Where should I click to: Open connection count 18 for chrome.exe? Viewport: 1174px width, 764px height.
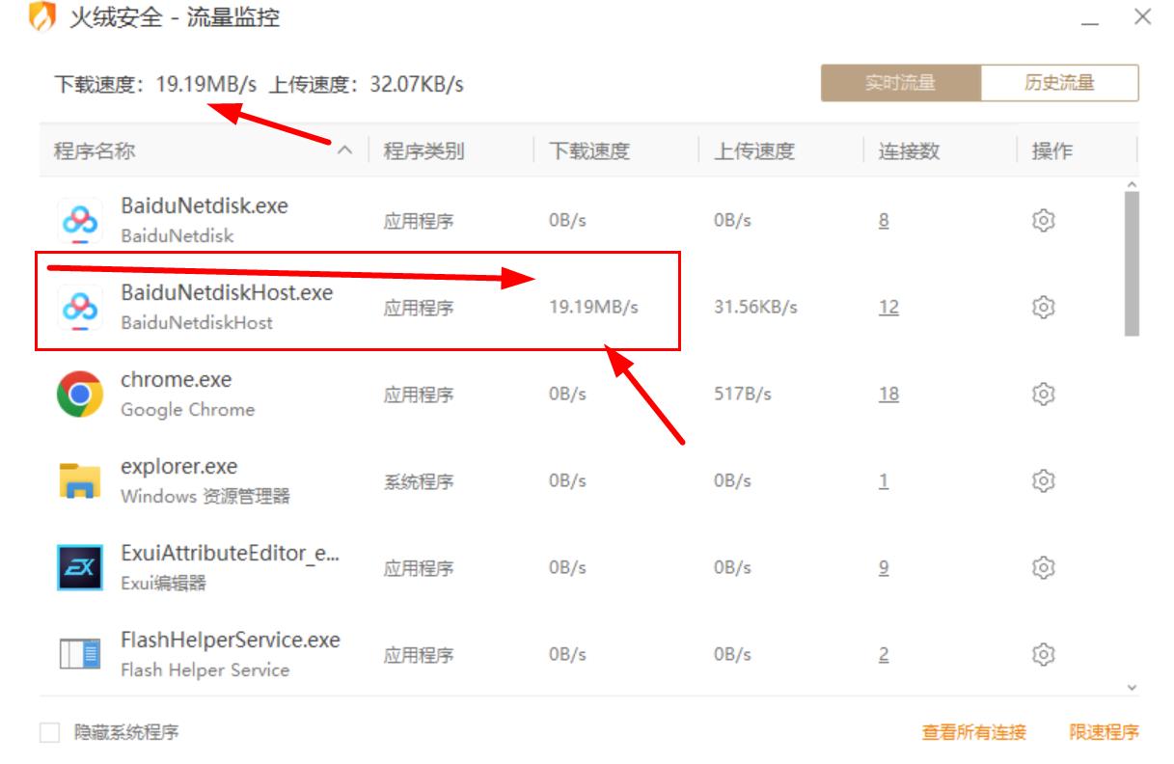pyautogui.click(x=888, y=394)
